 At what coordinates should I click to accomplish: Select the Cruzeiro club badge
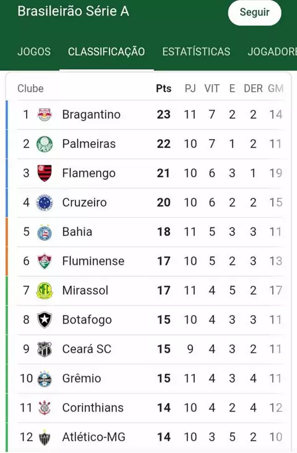[45, 202]
